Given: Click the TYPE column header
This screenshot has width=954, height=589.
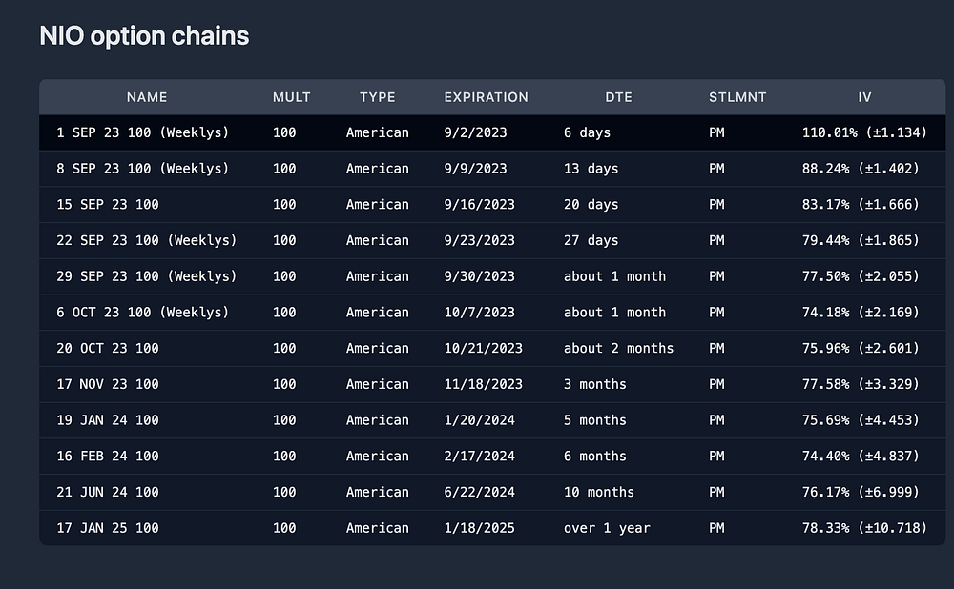Looking at the screenshot, I should click(x=377, y=97).
